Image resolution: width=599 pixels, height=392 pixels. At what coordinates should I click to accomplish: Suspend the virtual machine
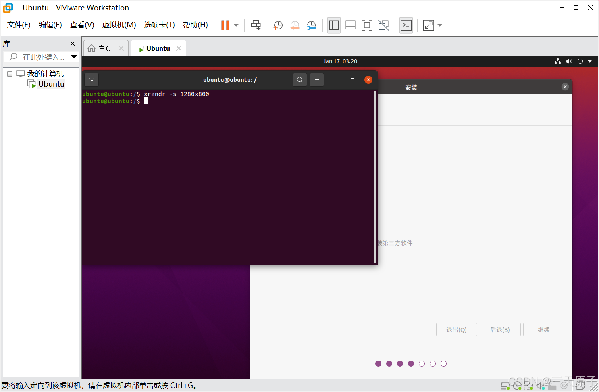tap(224, 25)
